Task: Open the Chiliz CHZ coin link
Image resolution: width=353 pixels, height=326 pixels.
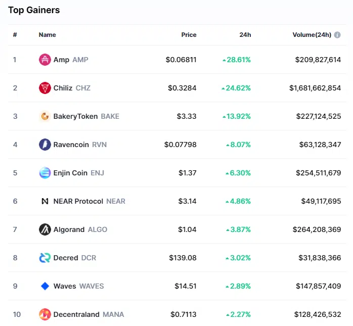Action: (x=72, y=88)
